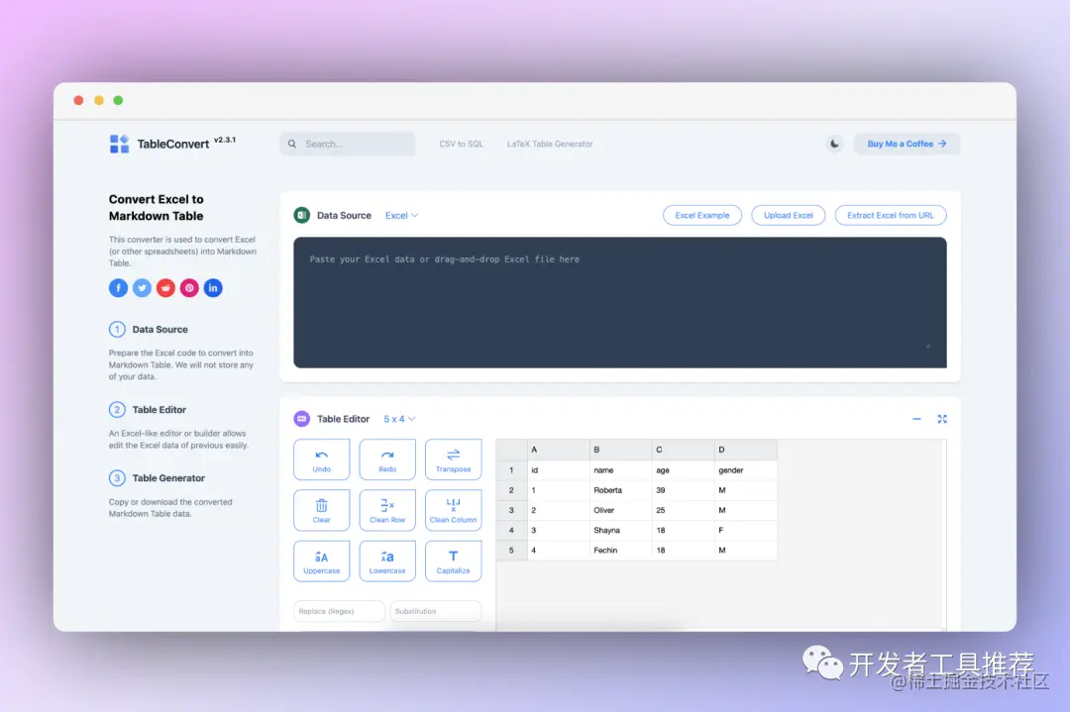Capitalize table text

(453, 561)
